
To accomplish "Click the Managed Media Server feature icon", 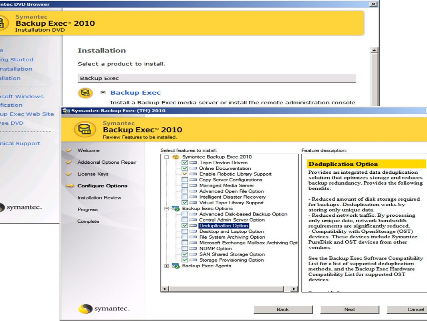I will [x=193, y=185].
